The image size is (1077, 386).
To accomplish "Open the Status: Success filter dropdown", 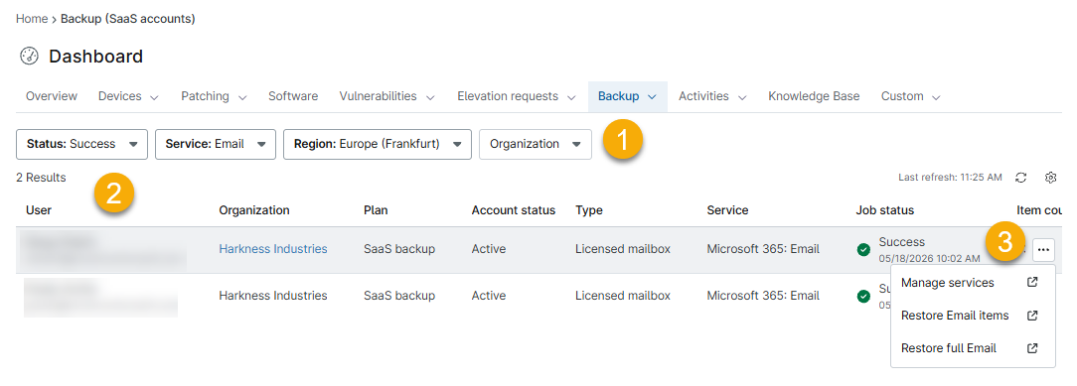I will pyautogui.click(x=81, y=145).
